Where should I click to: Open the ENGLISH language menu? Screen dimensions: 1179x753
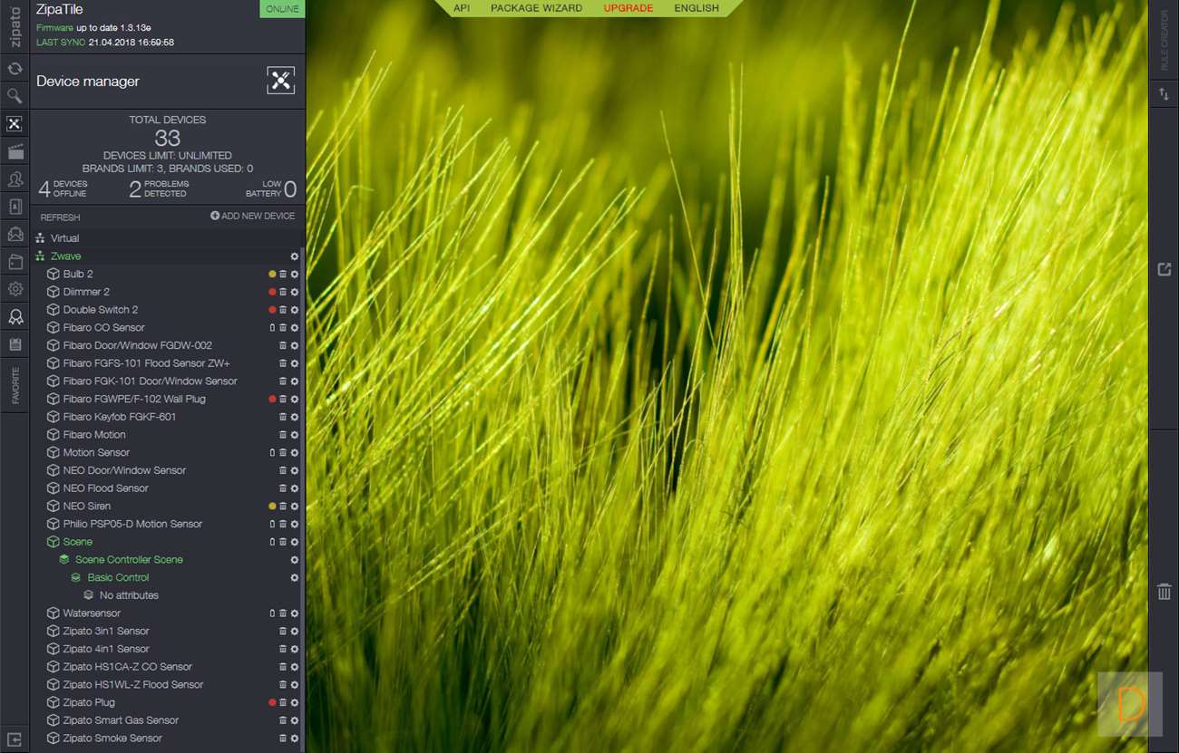pyautogui.click(x=696, y=8)
